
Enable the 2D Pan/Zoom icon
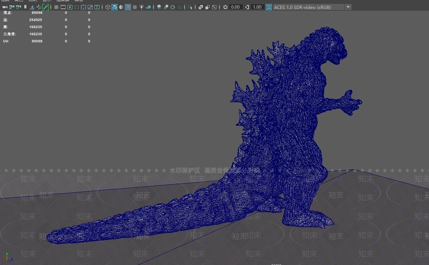(x=39, y=7)
